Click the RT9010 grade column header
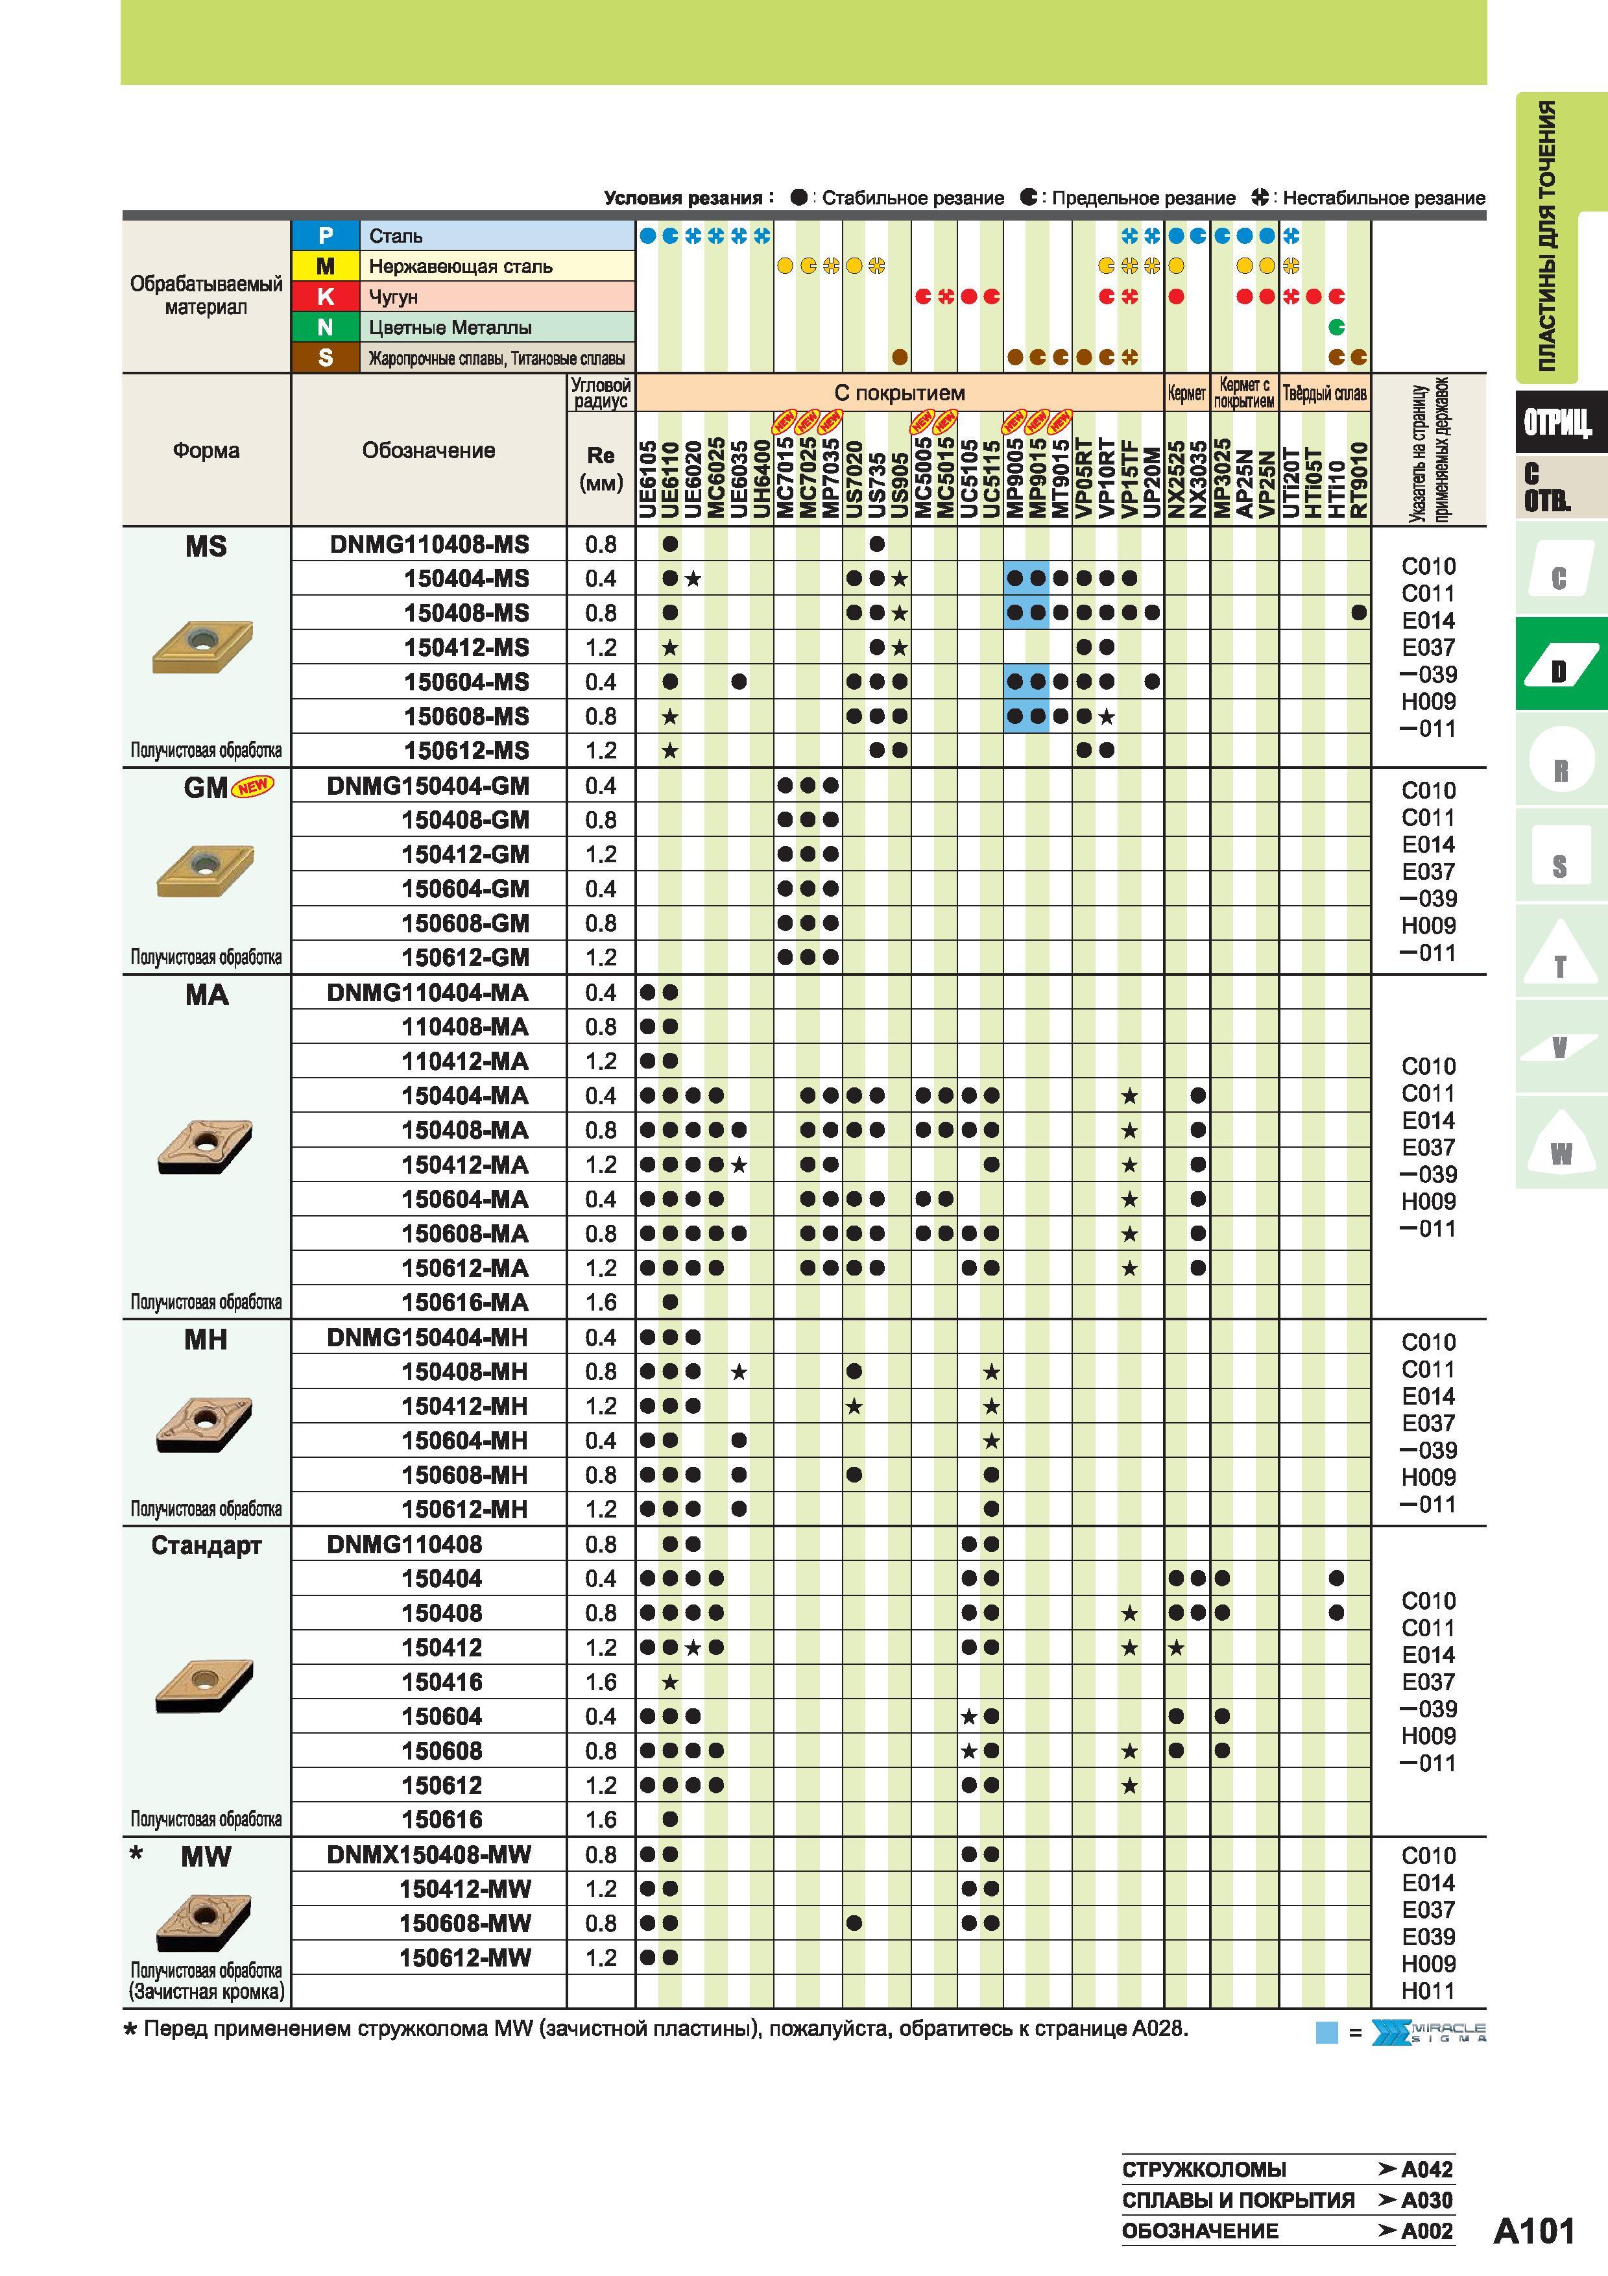This screenshot has height=2276, width=1608. click(1358, 479)
